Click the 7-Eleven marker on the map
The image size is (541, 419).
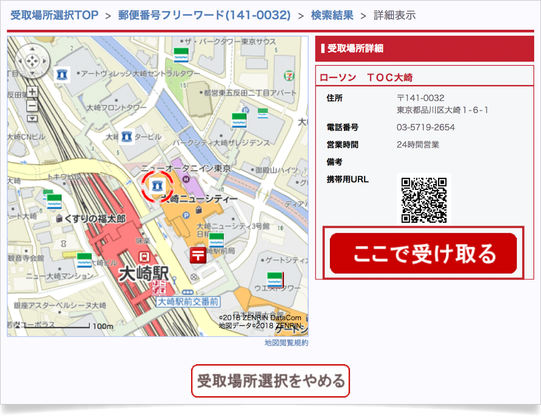coord(289,76)
